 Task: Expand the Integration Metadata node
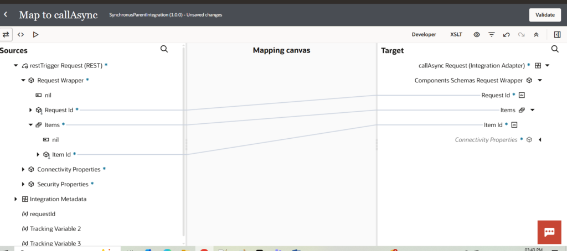tap(16, 199)
